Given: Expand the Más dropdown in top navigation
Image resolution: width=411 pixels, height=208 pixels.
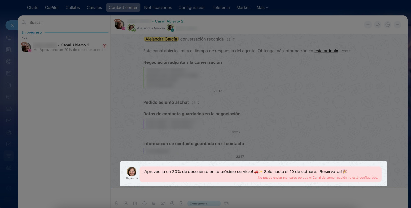Looking at the screenshot, I should click(x=262, y=7).
